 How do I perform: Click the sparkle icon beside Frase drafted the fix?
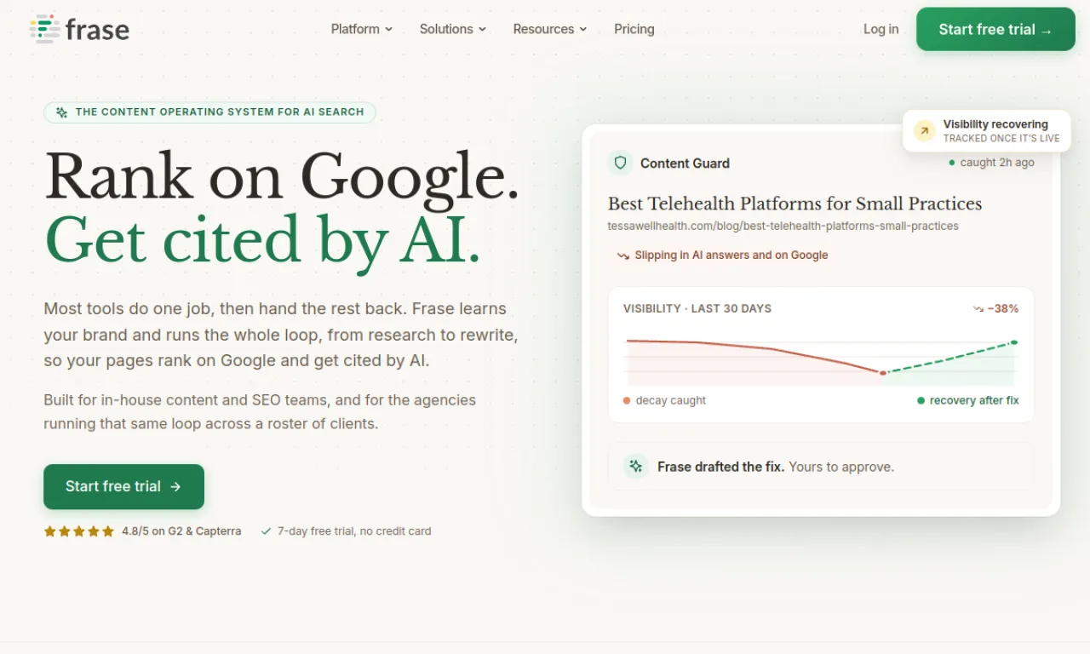pyautogui.click(x=635, y=466)
